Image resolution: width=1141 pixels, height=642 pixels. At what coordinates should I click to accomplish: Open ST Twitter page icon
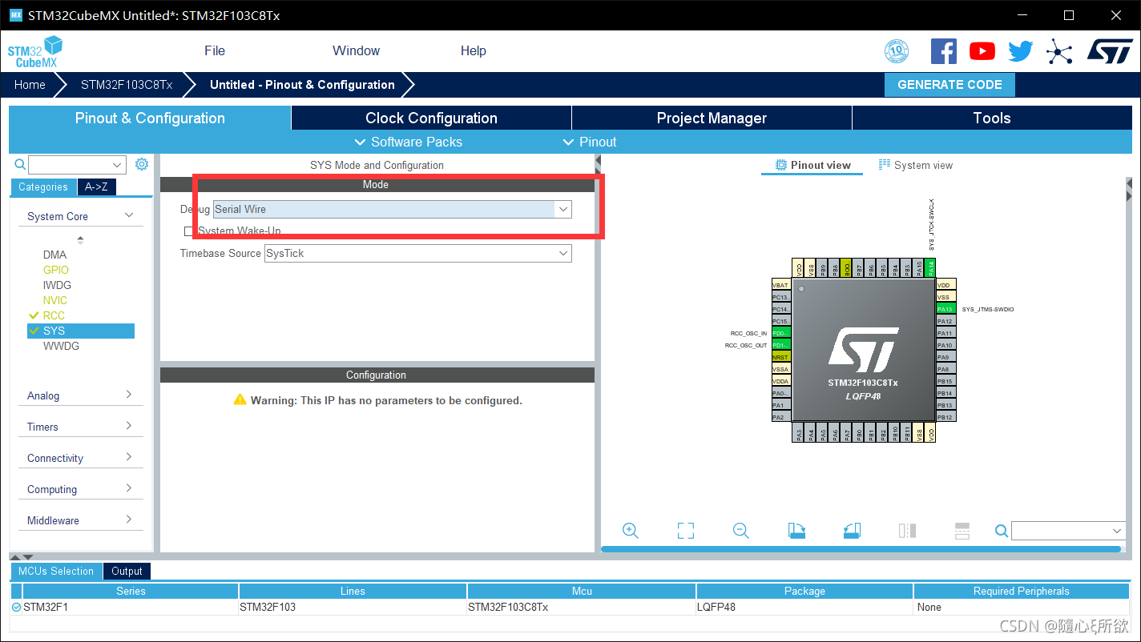click(1021, 51)
